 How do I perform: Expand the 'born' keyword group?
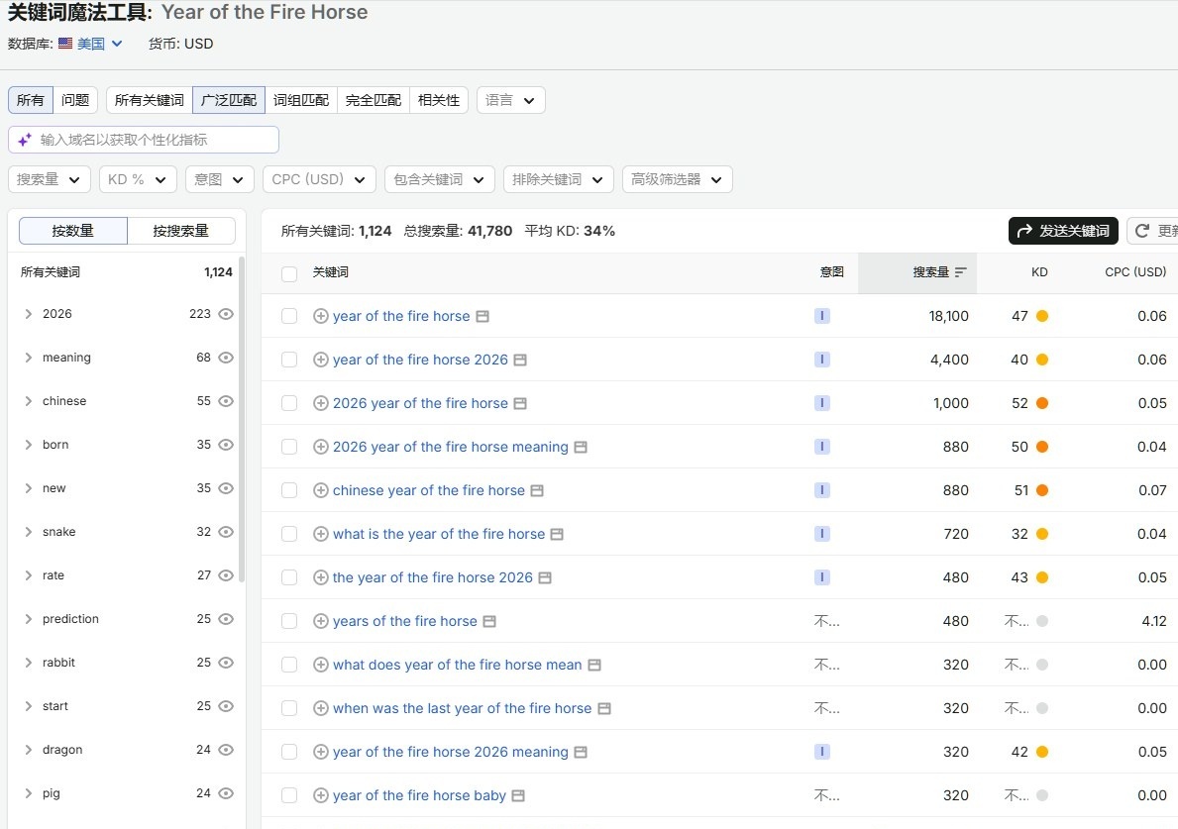tap(28, 445)
